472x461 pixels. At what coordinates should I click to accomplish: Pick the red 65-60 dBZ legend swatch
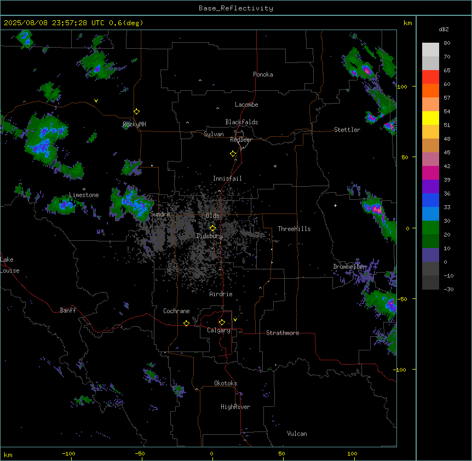[x=430, y=77]
